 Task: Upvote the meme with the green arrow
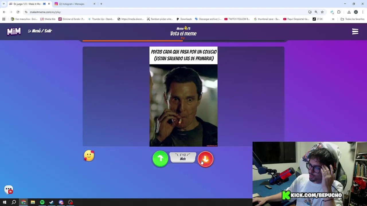160,159
